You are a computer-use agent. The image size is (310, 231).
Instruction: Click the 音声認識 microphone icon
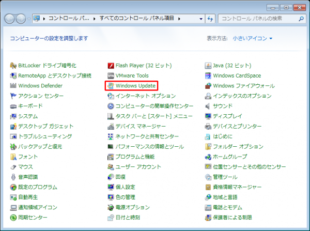[x=13, y=177]
